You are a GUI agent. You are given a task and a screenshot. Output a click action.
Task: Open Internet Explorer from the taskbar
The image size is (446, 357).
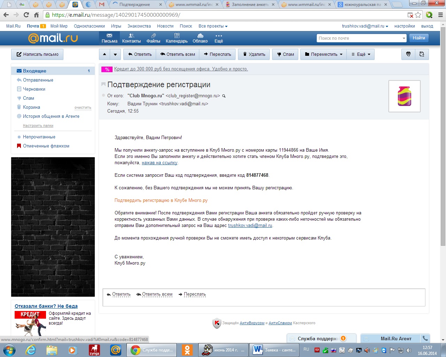pyautogui.click(x=31, y=349)
